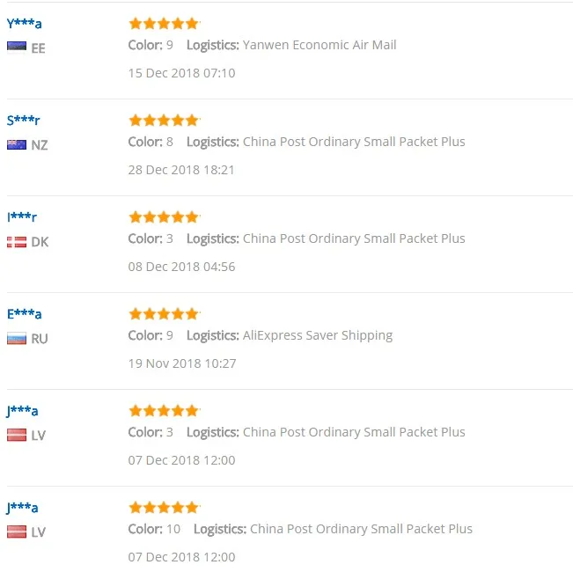Click the New Zealand flag icon
The image size is (573, 572).
tap(17, 144)
